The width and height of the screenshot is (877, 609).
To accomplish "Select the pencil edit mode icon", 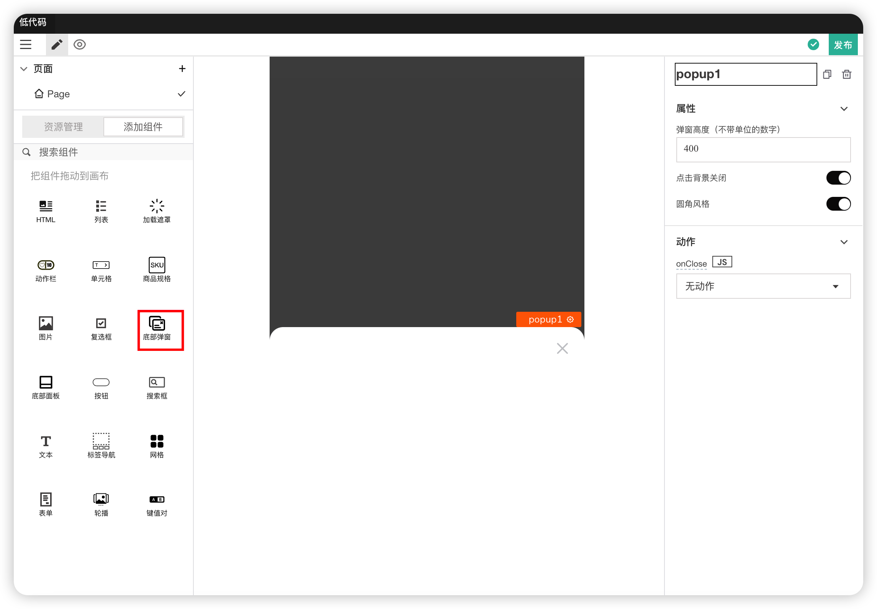I will [57, 44].
